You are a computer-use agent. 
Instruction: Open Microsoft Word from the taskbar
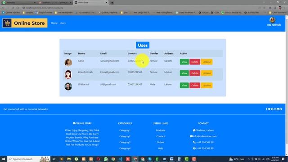171,159
